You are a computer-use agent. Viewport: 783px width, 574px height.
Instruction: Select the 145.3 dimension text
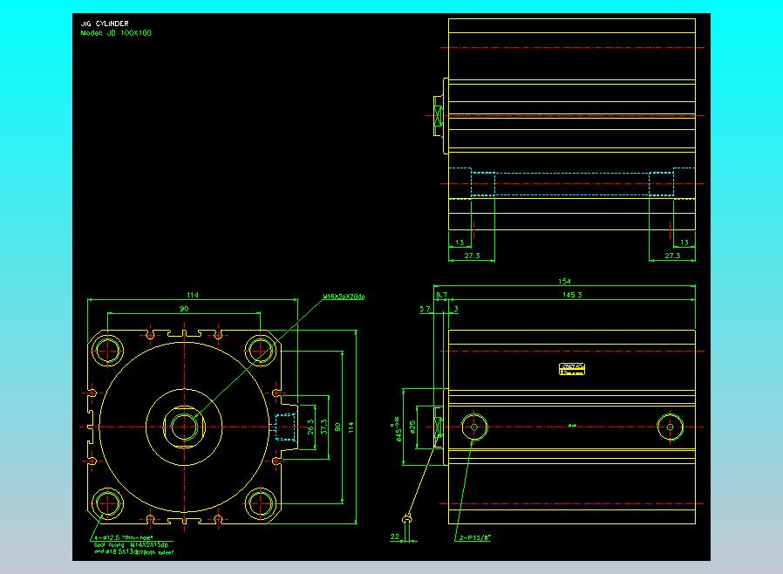572,295
